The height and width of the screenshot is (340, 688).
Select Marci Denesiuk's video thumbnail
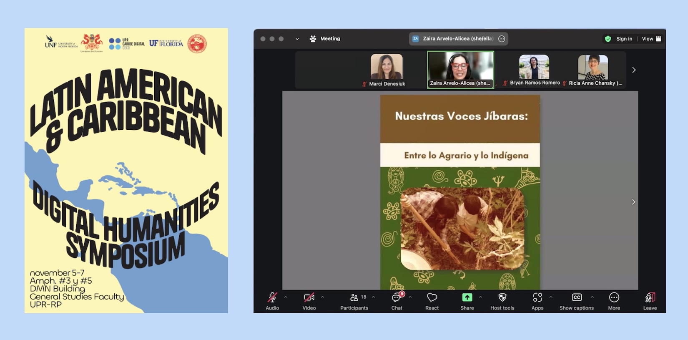(387, 67)
